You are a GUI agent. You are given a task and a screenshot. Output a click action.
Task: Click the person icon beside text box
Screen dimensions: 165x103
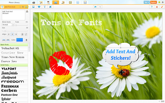(27, 11)
